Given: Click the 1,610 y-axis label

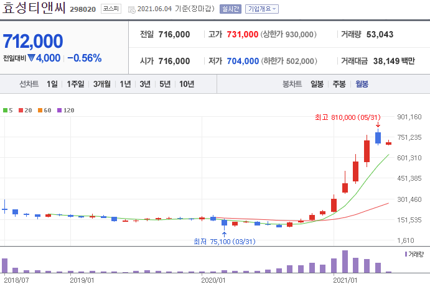Looking at the screenshot, I should click(406, 240).
